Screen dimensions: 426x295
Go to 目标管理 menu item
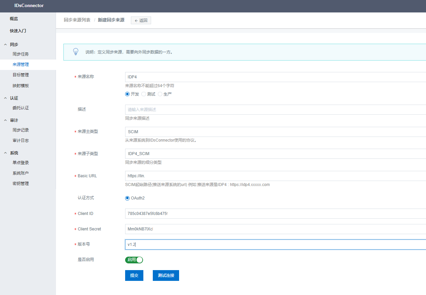pyautogui.click(x=21, y=75)
